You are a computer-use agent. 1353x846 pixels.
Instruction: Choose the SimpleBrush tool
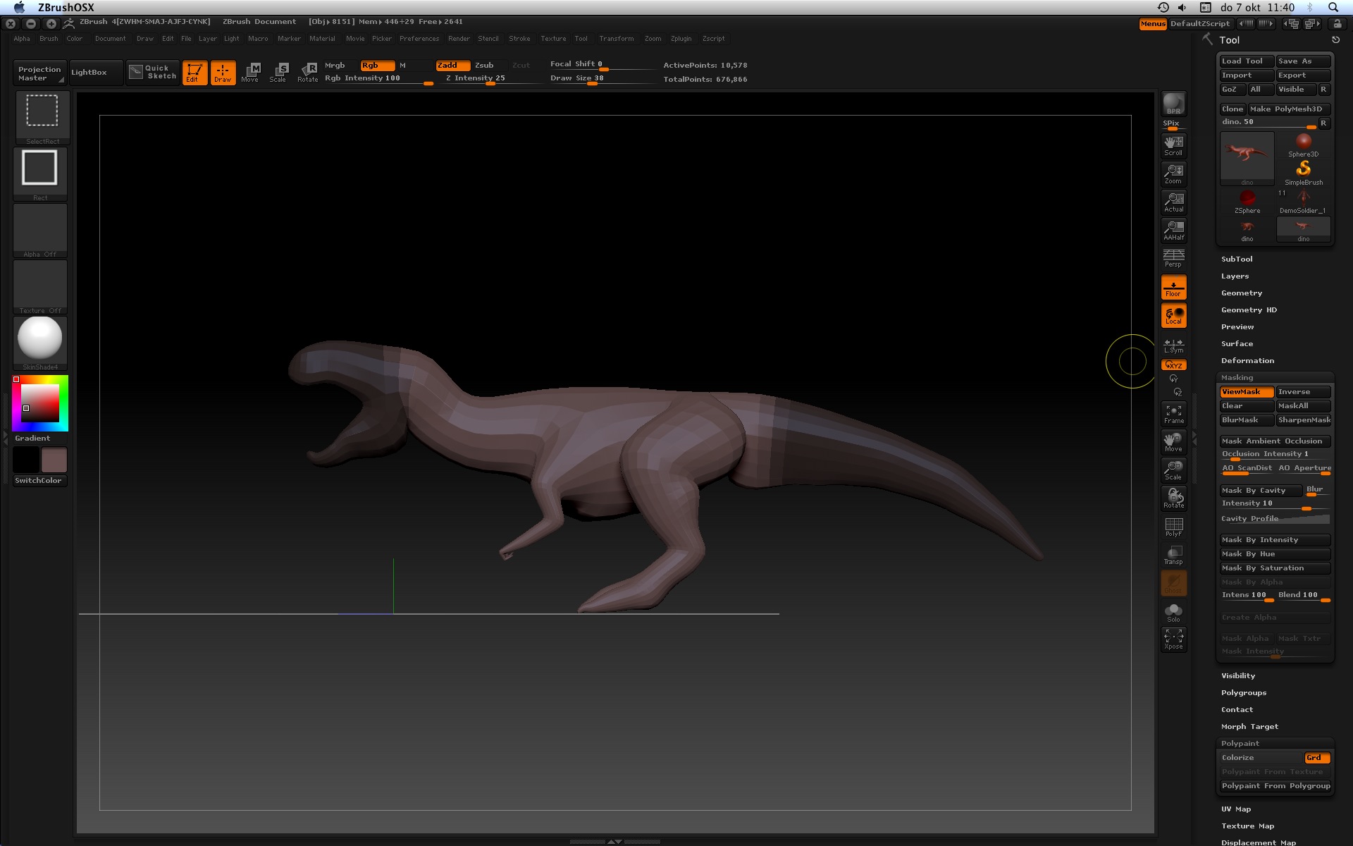[x=1304, y=173]
